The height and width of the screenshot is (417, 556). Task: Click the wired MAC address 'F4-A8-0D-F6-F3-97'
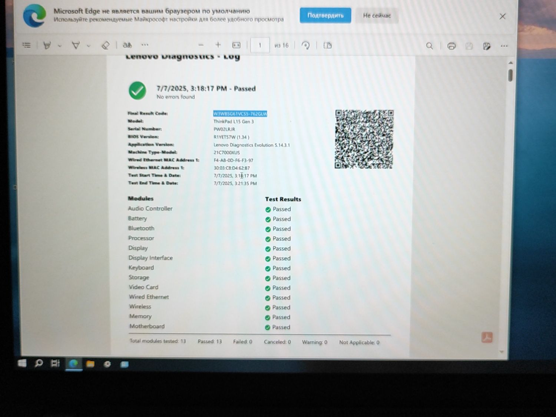coord(234,160)
